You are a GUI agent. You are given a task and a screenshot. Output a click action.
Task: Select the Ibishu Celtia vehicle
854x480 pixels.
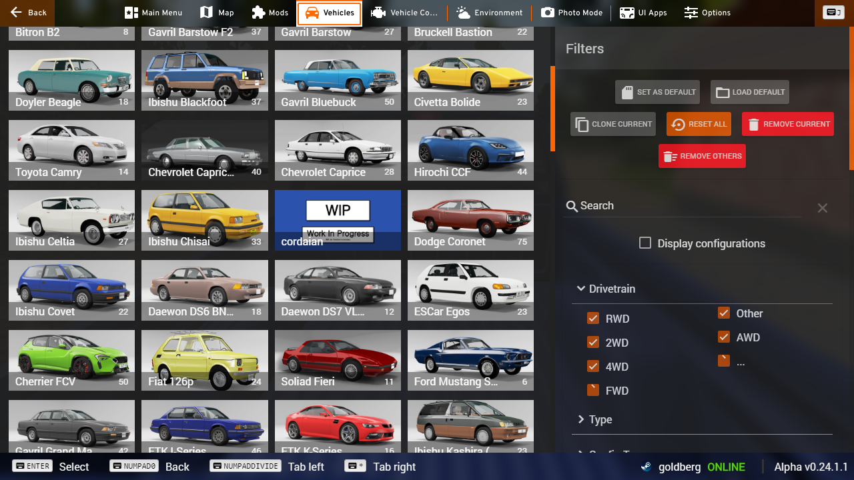click(x=71, y=220)
